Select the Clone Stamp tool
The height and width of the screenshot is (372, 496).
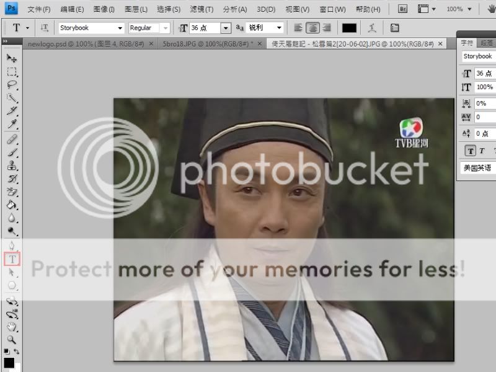click(x=12, y=166)
